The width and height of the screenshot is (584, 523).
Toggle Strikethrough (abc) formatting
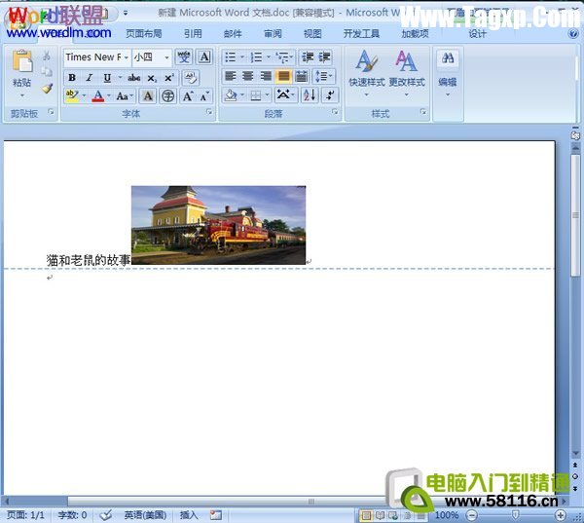[x=134, y=78]
